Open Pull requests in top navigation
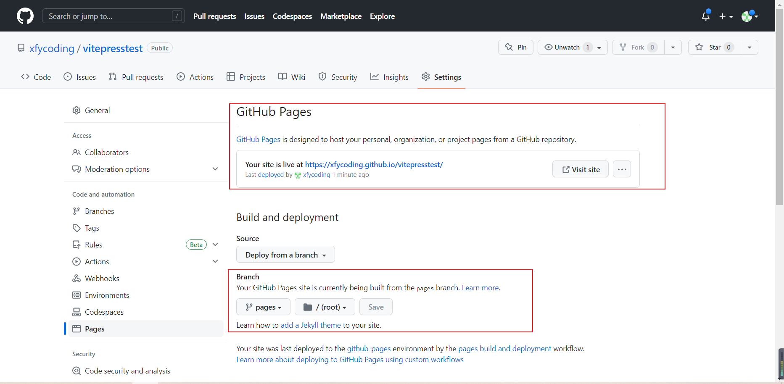 (x=214, y=16)
